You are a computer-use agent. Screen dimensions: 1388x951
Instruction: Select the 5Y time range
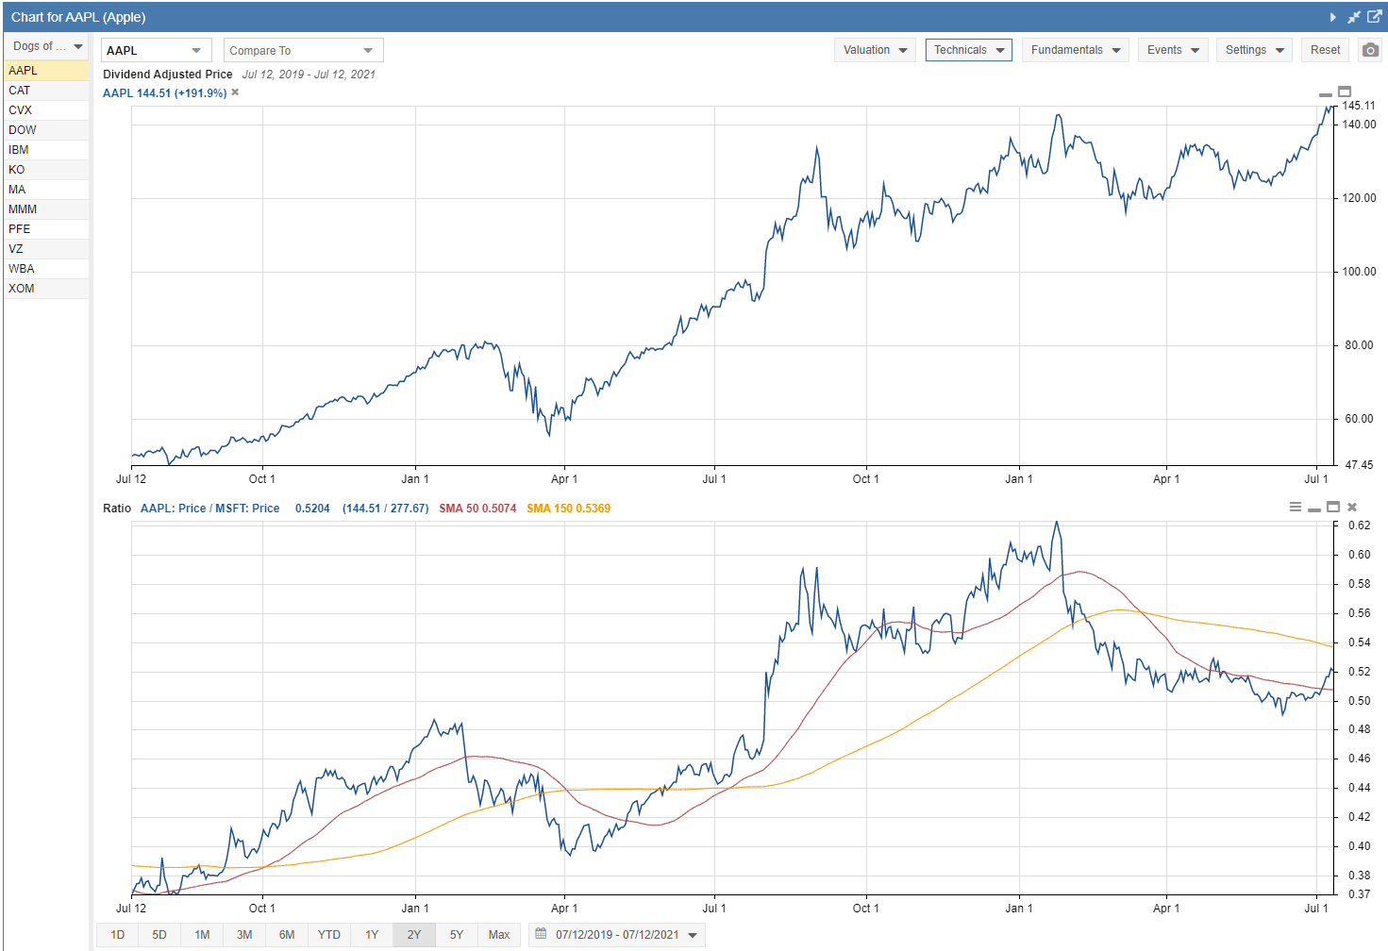457,935
